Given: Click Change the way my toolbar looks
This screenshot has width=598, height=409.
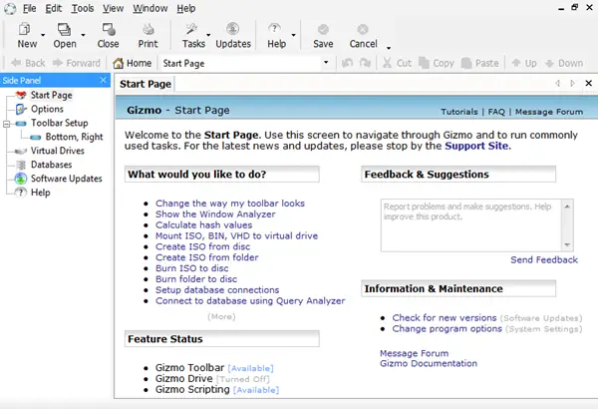Looking at the screenshot, I should (230, 204).
